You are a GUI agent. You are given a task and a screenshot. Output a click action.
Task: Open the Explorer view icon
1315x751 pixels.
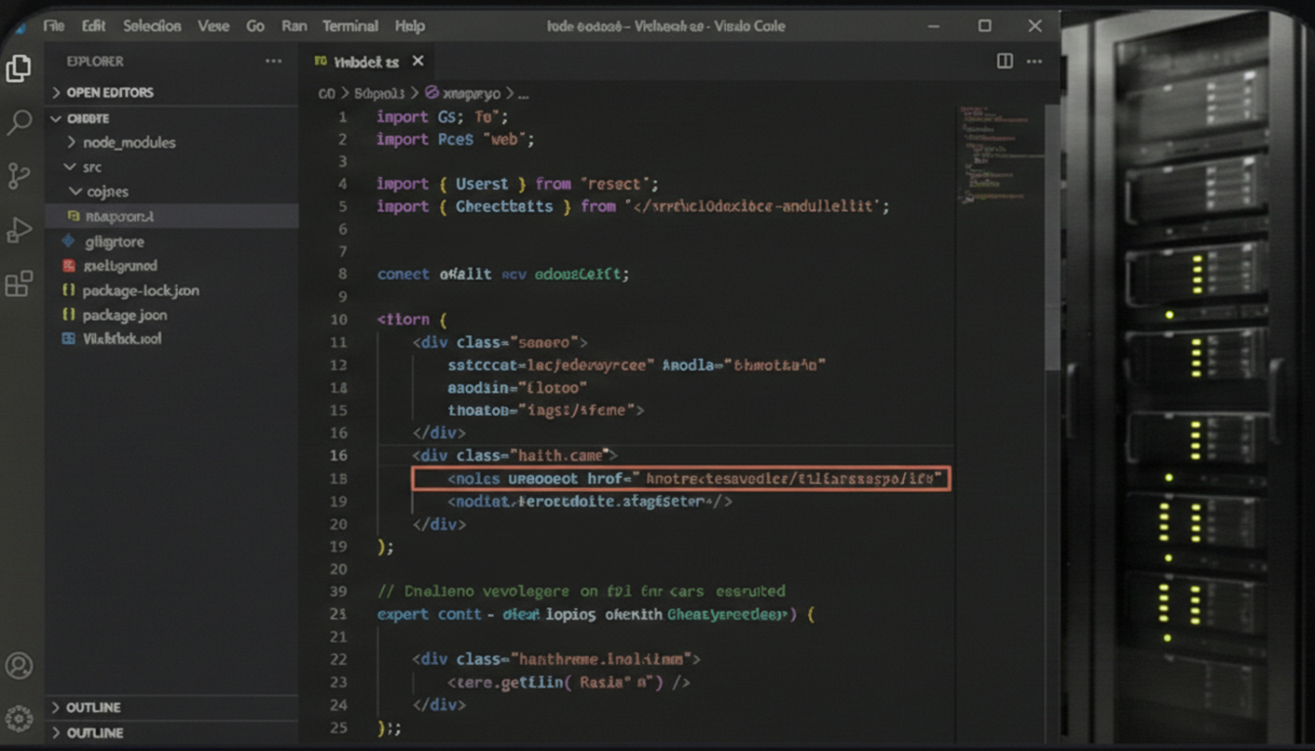tap(21, 69)
